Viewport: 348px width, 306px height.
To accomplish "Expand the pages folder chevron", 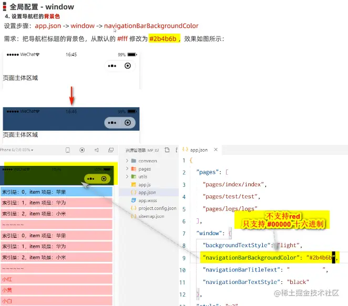I will coord(127,168).
